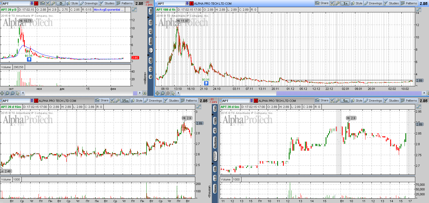Screen dimensions: 429x203
Task: Open the D timeframe selector on daily chart
Action: [x=61, y=4]
